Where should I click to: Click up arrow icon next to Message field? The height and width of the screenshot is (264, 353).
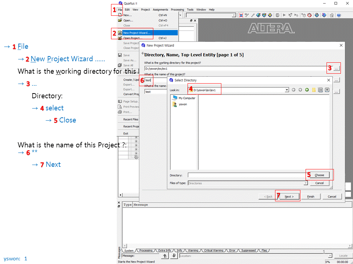pos(165,256)
